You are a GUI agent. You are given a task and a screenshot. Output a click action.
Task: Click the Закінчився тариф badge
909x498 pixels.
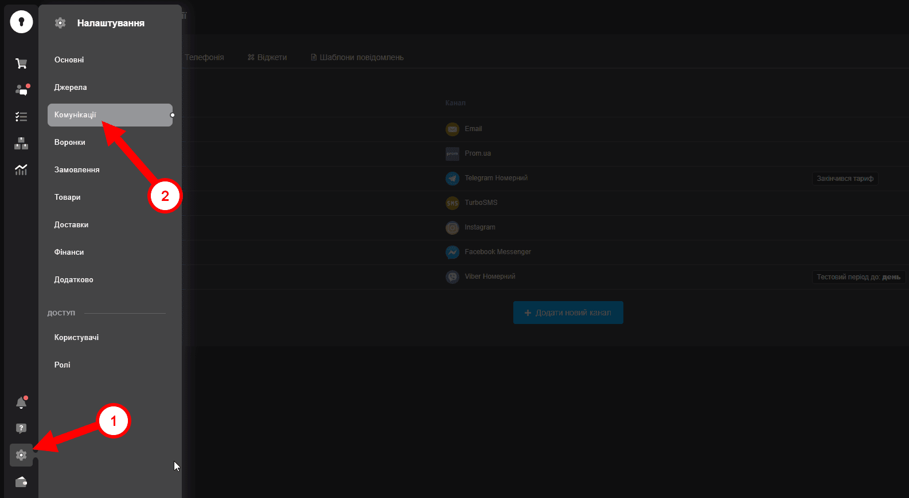point(845,179)
